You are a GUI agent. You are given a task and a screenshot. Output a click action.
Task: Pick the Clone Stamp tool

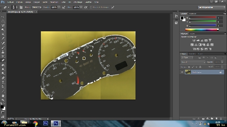pyautogui.click(x=3, y=52)
